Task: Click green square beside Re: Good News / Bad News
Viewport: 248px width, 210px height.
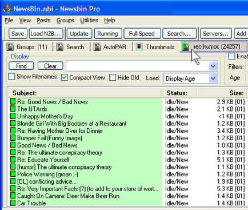Action: (x=13, y=101)
